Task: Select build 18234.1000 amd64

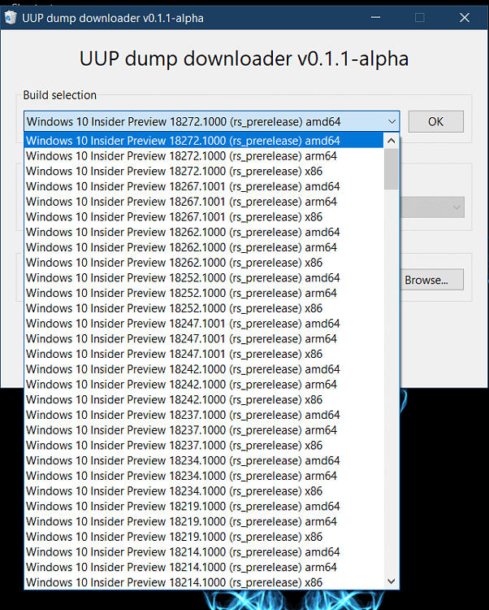Action: (x=183, y=460)
